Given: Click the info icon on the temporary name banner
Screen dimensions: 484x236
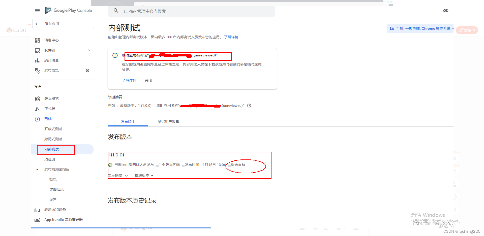Looking at the screenshot, I should (x=115, y=55).
